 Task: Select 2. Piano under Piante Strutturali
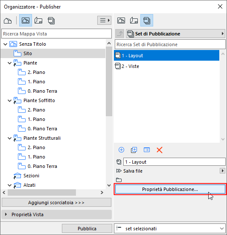click(36, 148)
